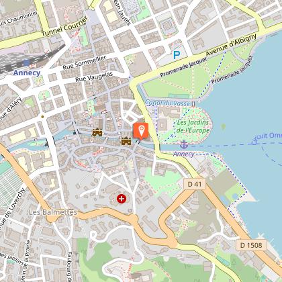
Task: Select the Annecy harbor anchor icon
Action: tap(184, 144)
